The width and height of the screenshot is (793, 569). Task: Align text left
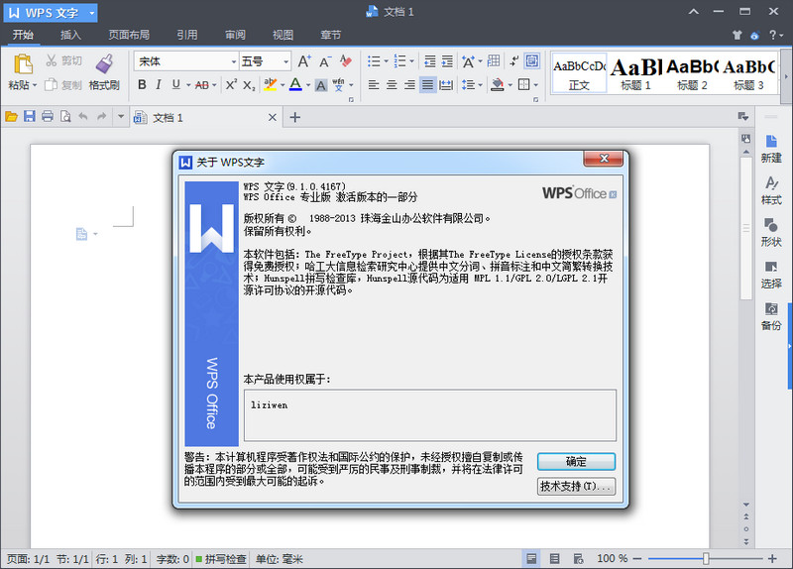(374, 84)
